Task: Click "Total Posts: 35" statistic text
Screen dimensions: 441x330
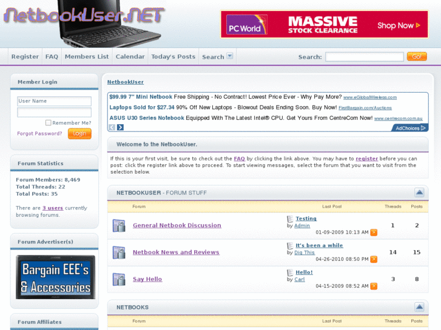Action: [36, 194]
